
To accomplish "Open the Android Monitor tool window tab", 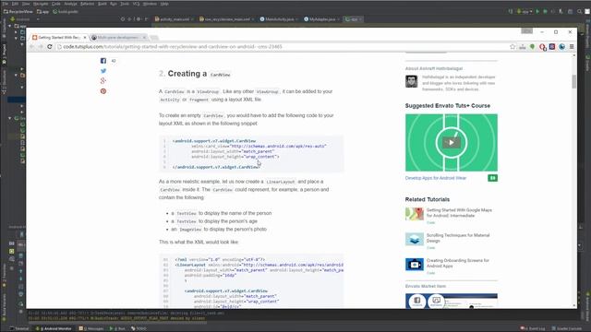I will pyautogui.click(x=54, y=328).
